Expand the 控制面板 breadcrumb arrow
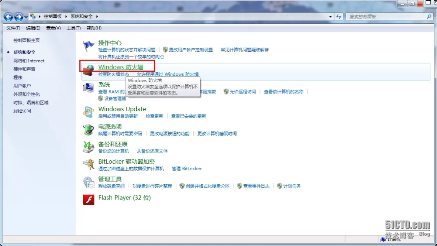Screen dimensions: 437x246 (66, 17)
